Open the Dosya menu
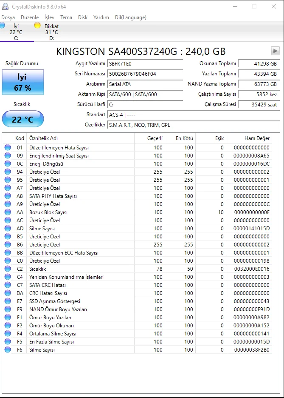This screenshot has width=284, height=398. [8, 17]
